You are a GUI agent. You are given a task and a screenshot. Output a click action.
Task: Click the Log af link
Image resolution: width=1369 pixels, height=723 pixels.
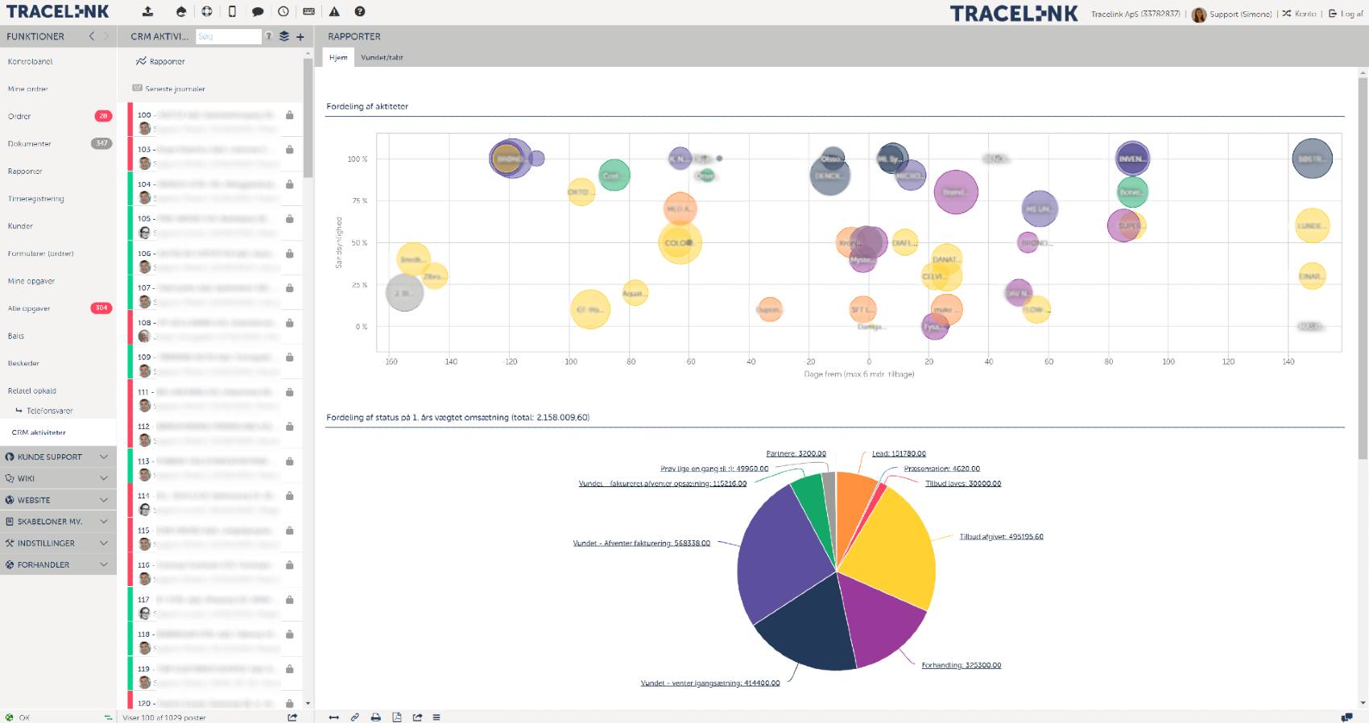pos(1346,14)
